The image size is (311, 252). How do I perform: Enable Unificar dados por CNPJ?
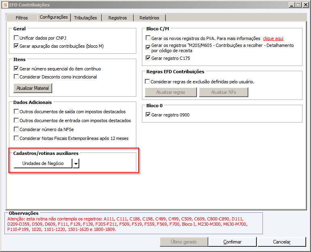[16, 38]
